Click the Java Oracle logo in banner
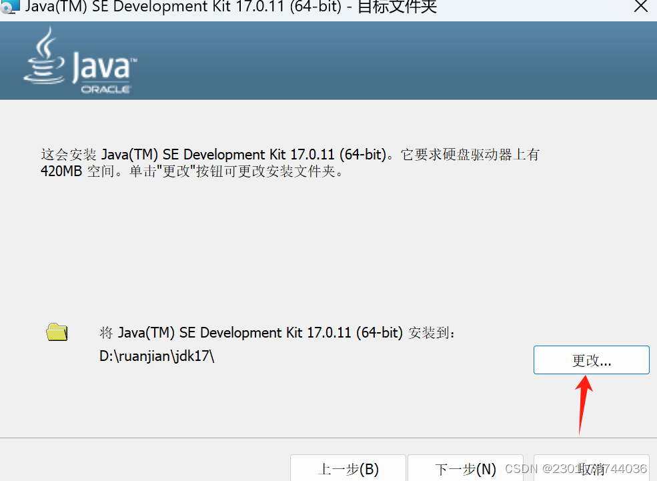 [x=80, y=61]
